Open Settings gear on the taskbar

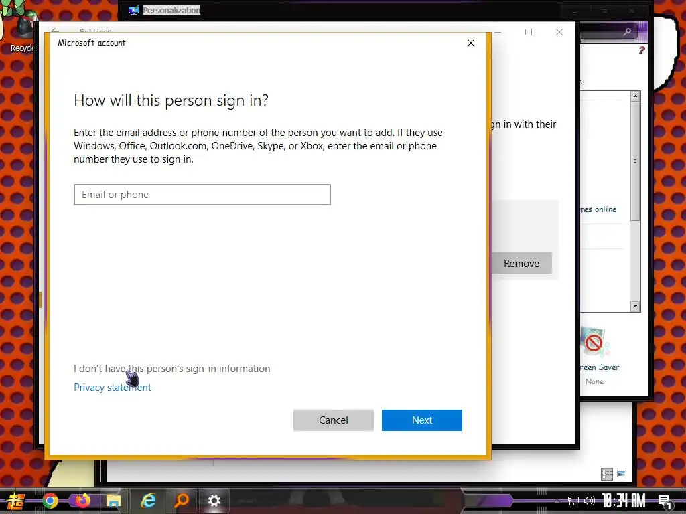click(x=214, y=501)
